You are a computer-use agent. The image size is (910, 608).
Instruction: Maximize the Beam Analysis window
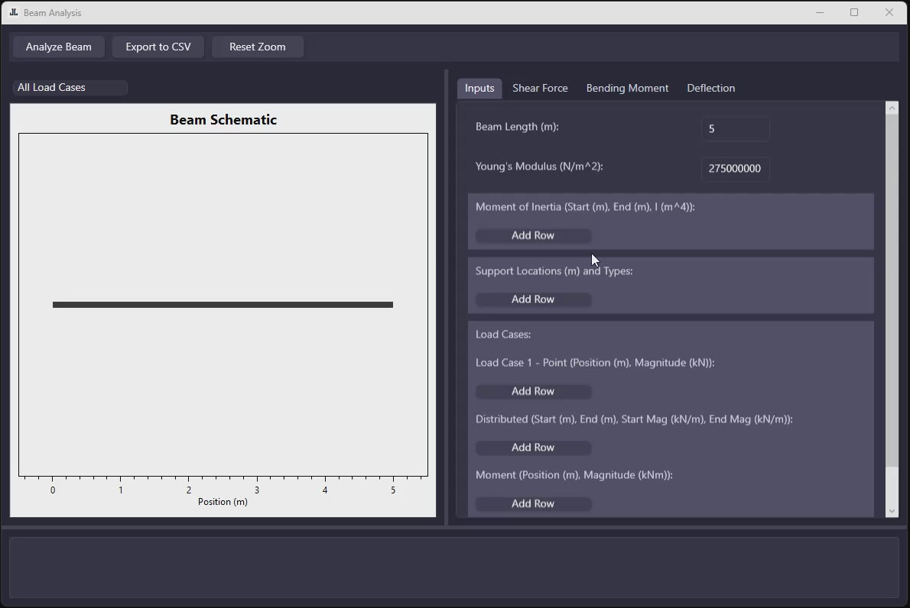coord(854,12)
